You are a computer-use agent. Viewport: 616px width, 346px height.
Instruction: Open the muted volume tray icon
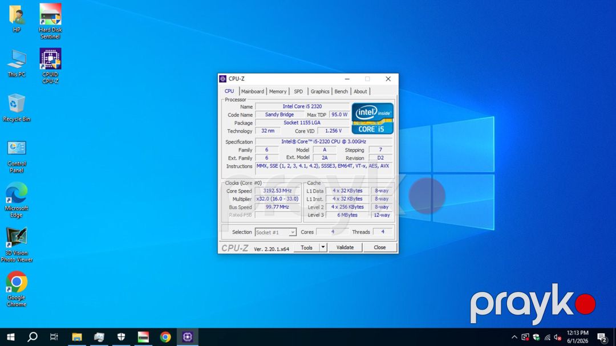click(557, 337)
